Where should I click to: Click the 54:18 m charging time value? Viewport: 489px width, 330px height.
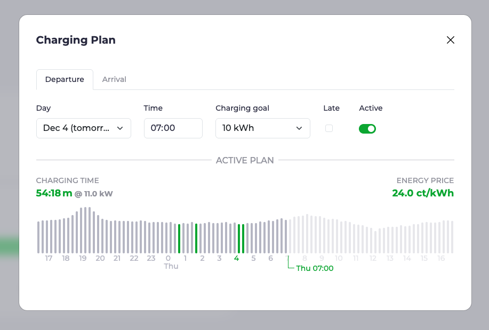pos(54,193)
